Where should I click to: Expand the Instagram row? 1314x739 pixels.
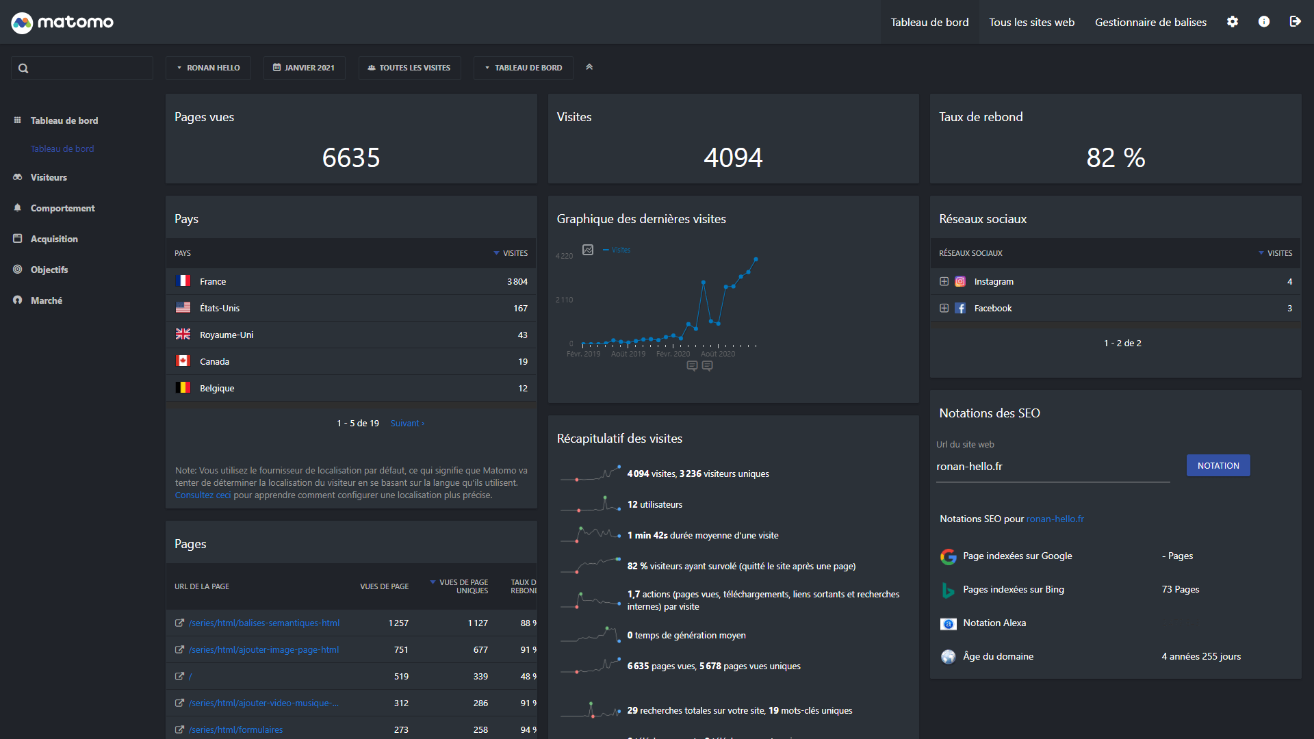click(x=944, y=281)
